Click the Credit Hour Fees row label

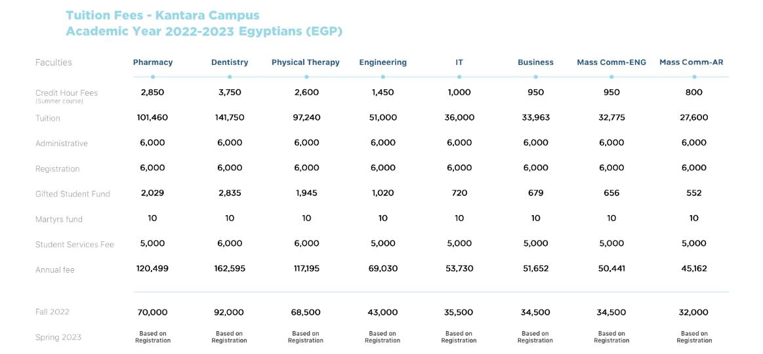pyautogui.click(x=66, y=93)
